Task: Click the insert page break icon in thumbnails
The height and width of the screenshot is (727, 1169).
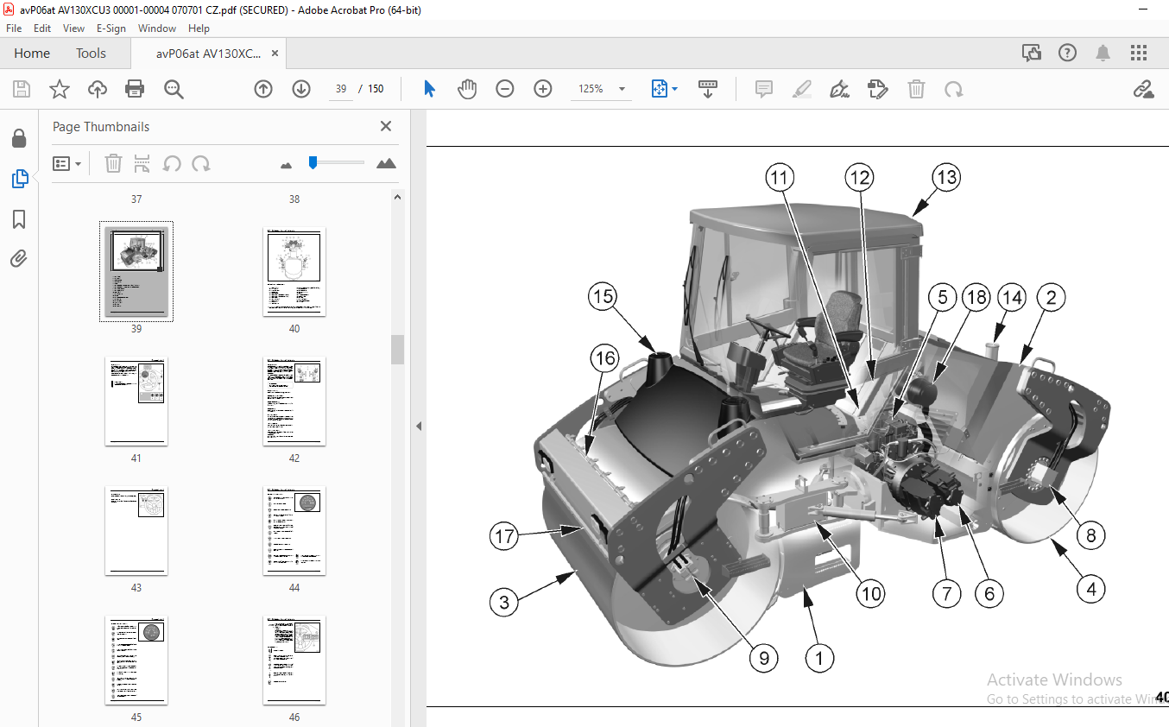Action: coord(142,163)
